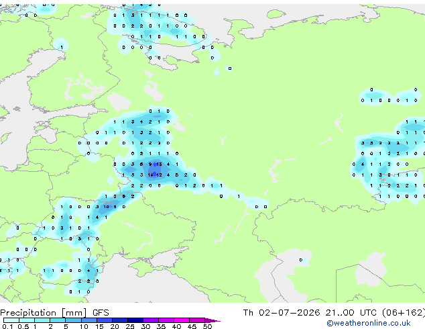Click the "UTC" label

[x=368, y=312]
